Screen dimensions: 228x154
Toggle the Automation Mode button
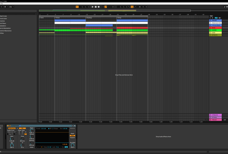pos(216,18)
